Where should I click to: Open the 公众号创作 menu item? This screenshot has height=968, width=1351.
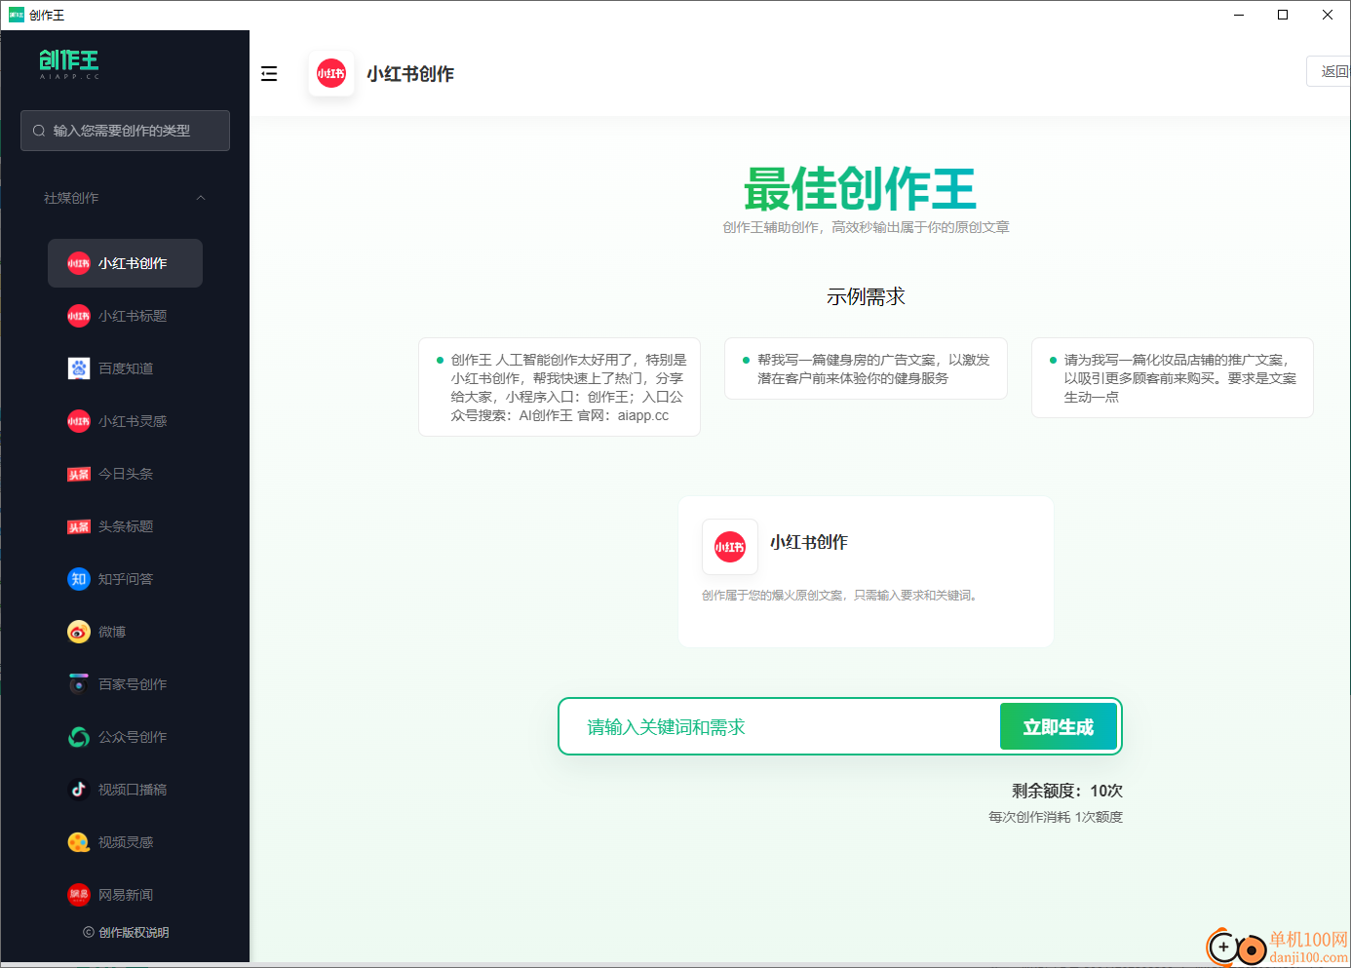pos(125,737)
